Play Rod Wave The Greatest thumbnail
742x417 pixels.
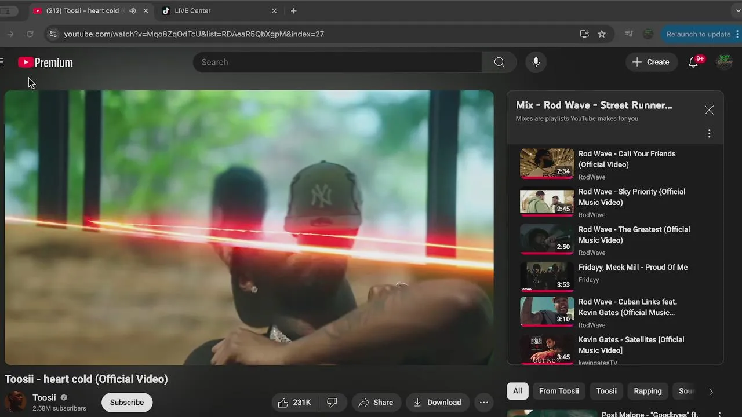pyautogui.click(x=547, y=239)
